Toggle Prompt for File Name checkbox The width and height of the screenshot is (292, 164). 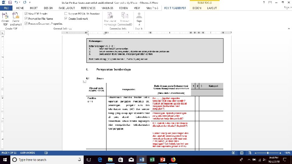[26, 19]
